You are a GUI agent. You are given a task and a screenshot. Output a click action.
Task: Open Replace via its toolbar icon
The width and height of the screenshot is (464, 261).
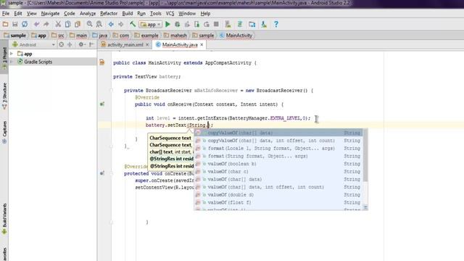pos(99,24)
